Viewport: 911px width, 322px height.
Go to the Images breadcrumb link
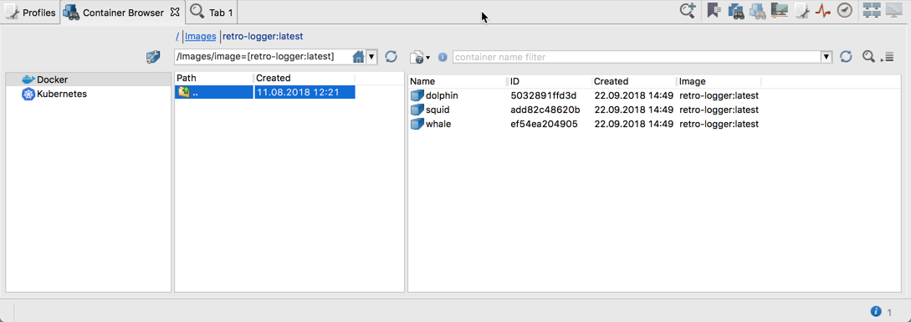click(201, 36)
